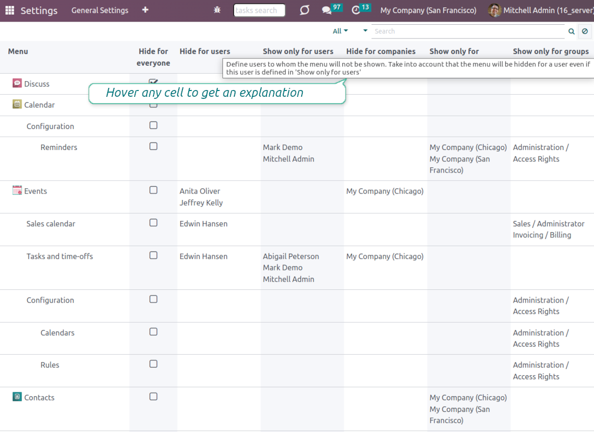Screen dimensions: 594x432
Task: Focus the main Search field
Action: point(468,31)
